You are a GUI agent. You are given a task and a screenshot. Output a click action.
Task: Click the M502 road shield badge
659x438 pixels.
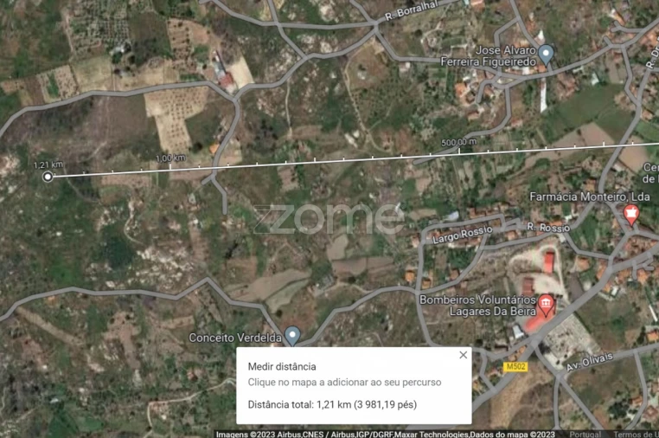tap(515, 366)
